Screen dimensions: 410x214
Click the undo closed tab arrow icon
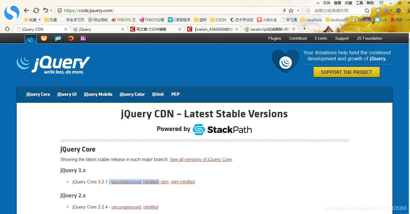(x=45, y=10)
